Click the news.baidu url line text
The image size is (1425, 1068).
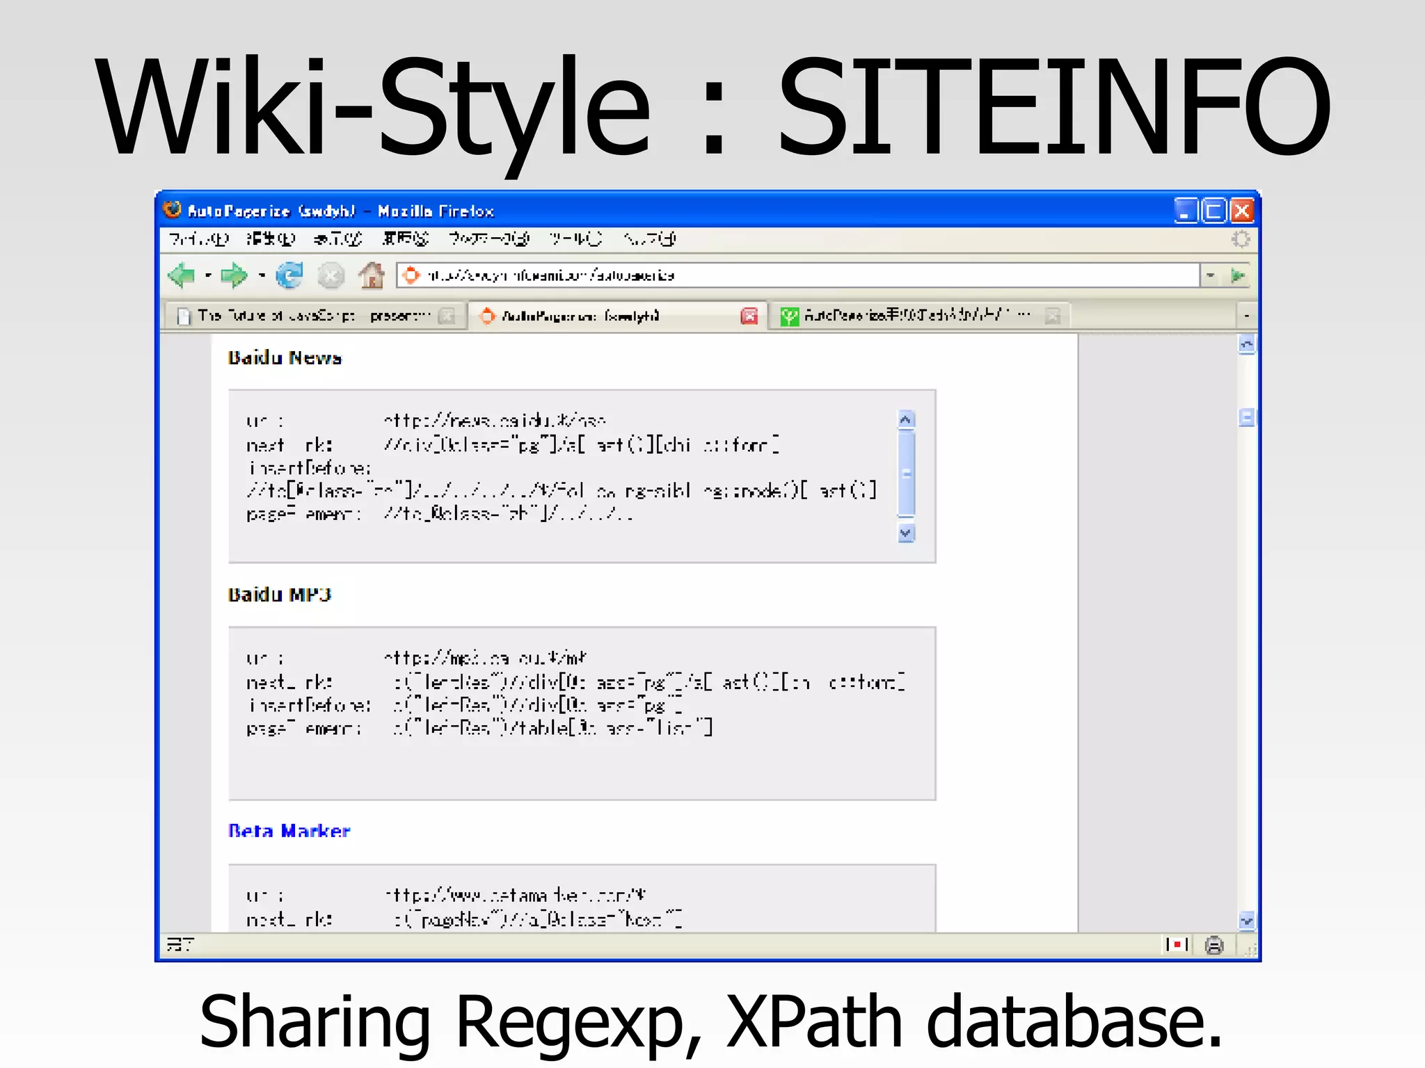(495, 421)
